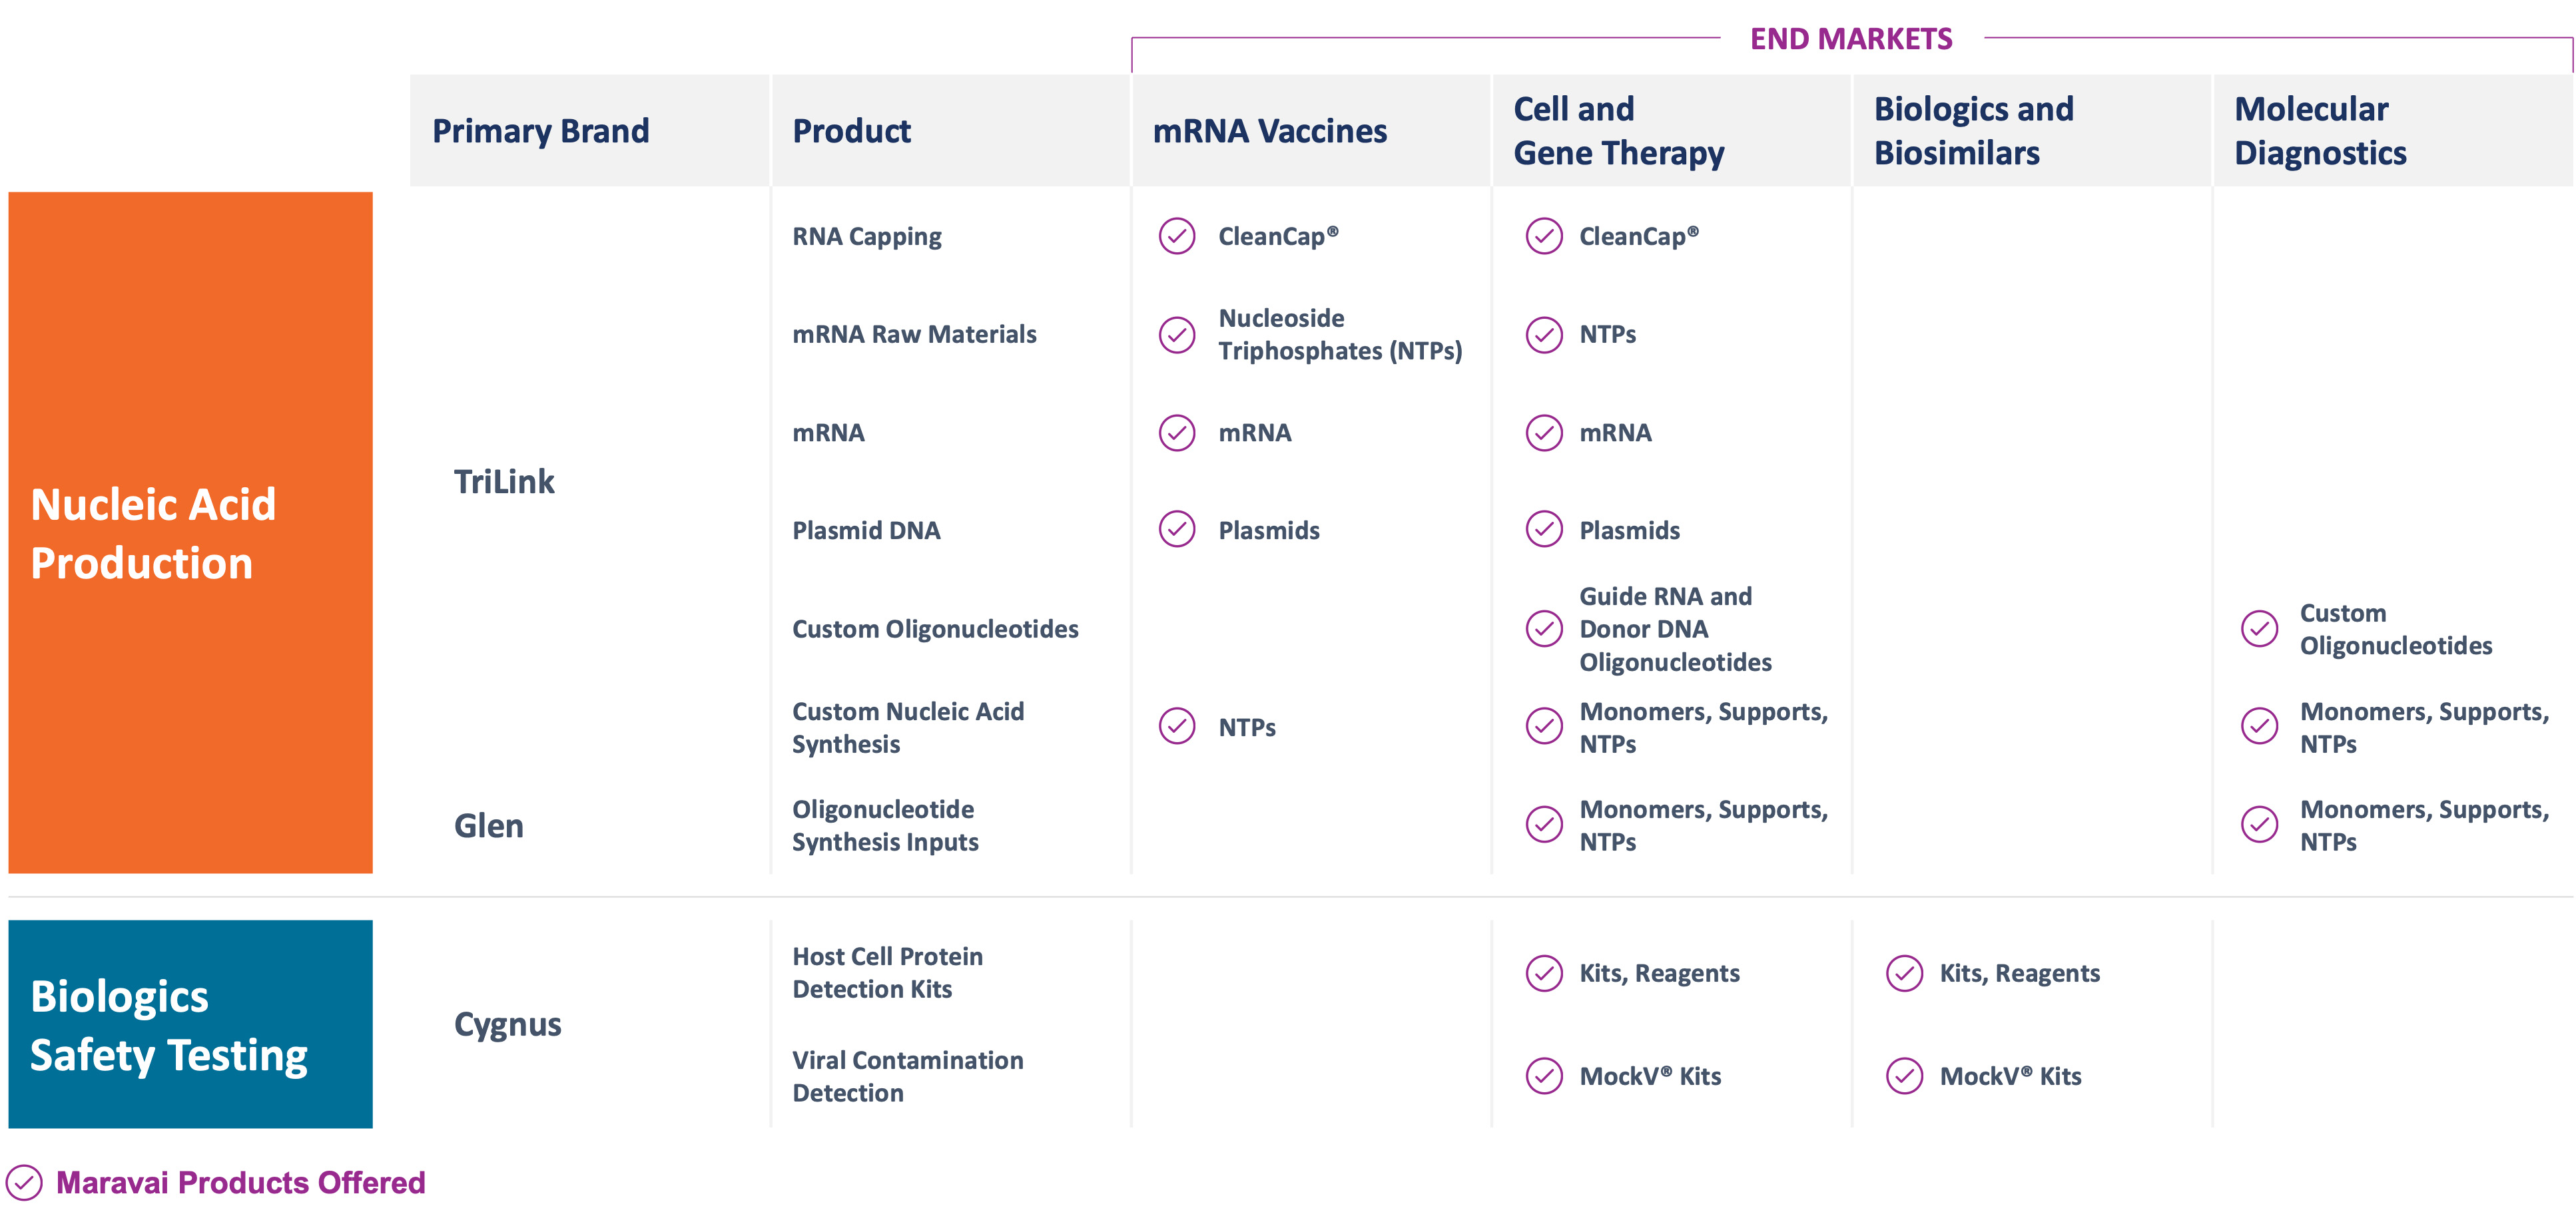
Task: Click the checkmark beside NTPs in Custom Nucleic Acid Synthesis row
Action: (1177, 726)
